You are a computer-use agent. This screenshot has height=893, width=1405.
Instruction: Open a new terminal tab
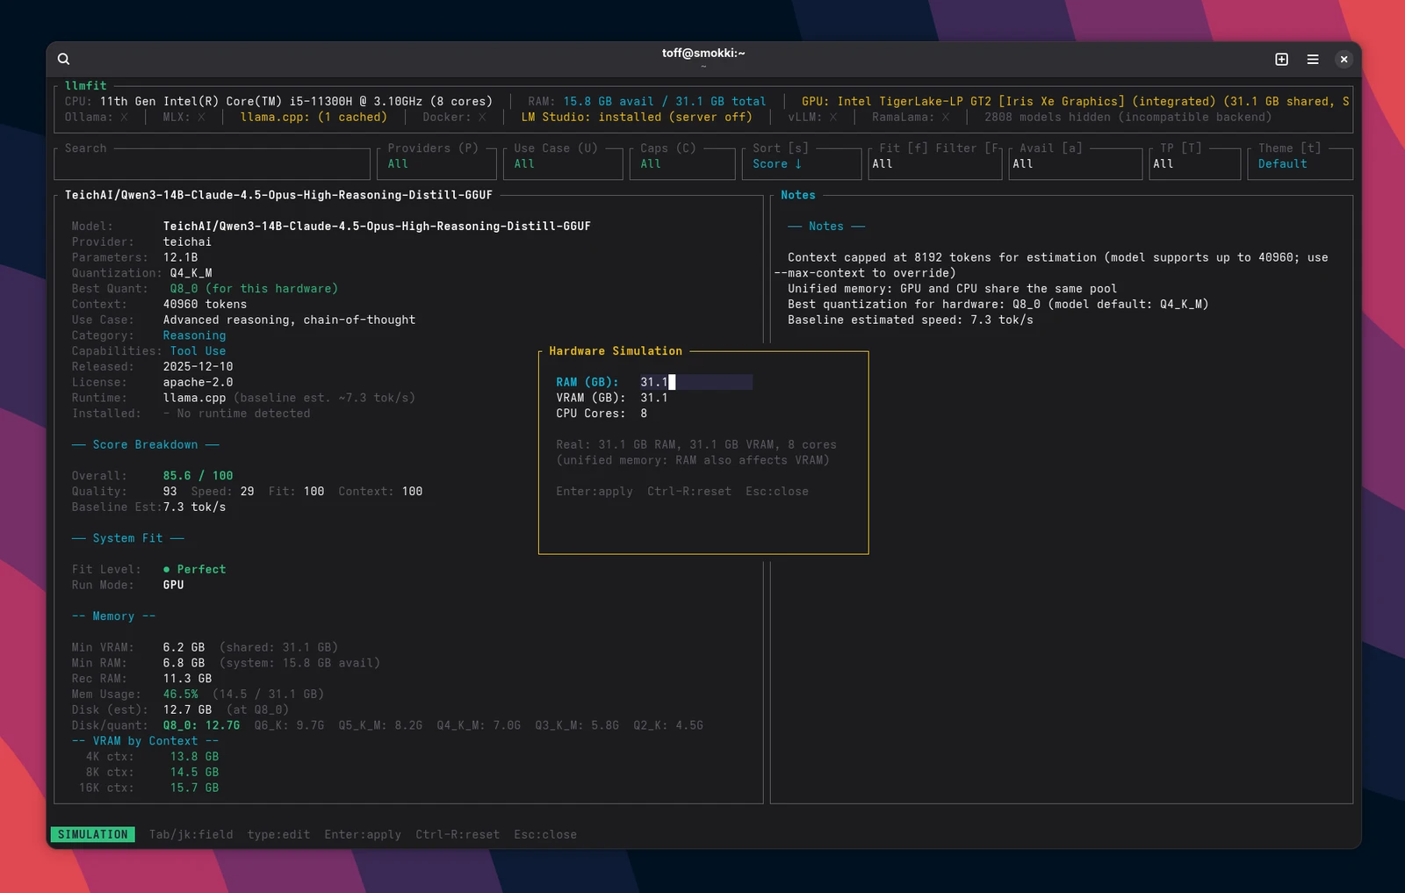[x=1281, y=59]
